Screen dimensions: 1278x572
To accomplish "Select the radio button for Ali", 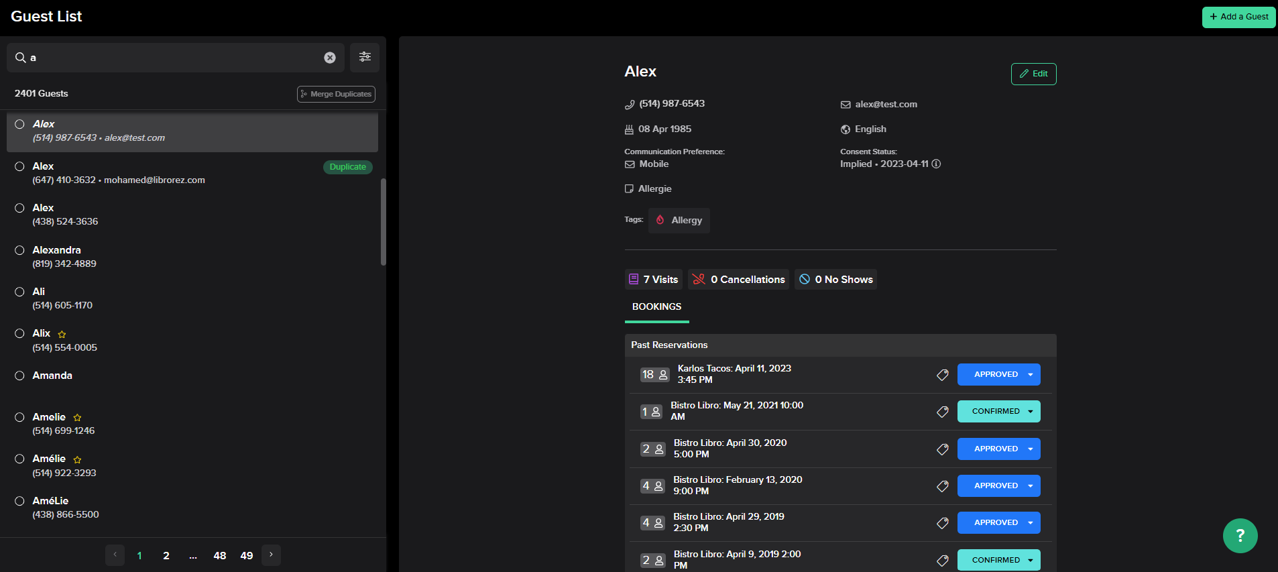I will coord(20,292).
